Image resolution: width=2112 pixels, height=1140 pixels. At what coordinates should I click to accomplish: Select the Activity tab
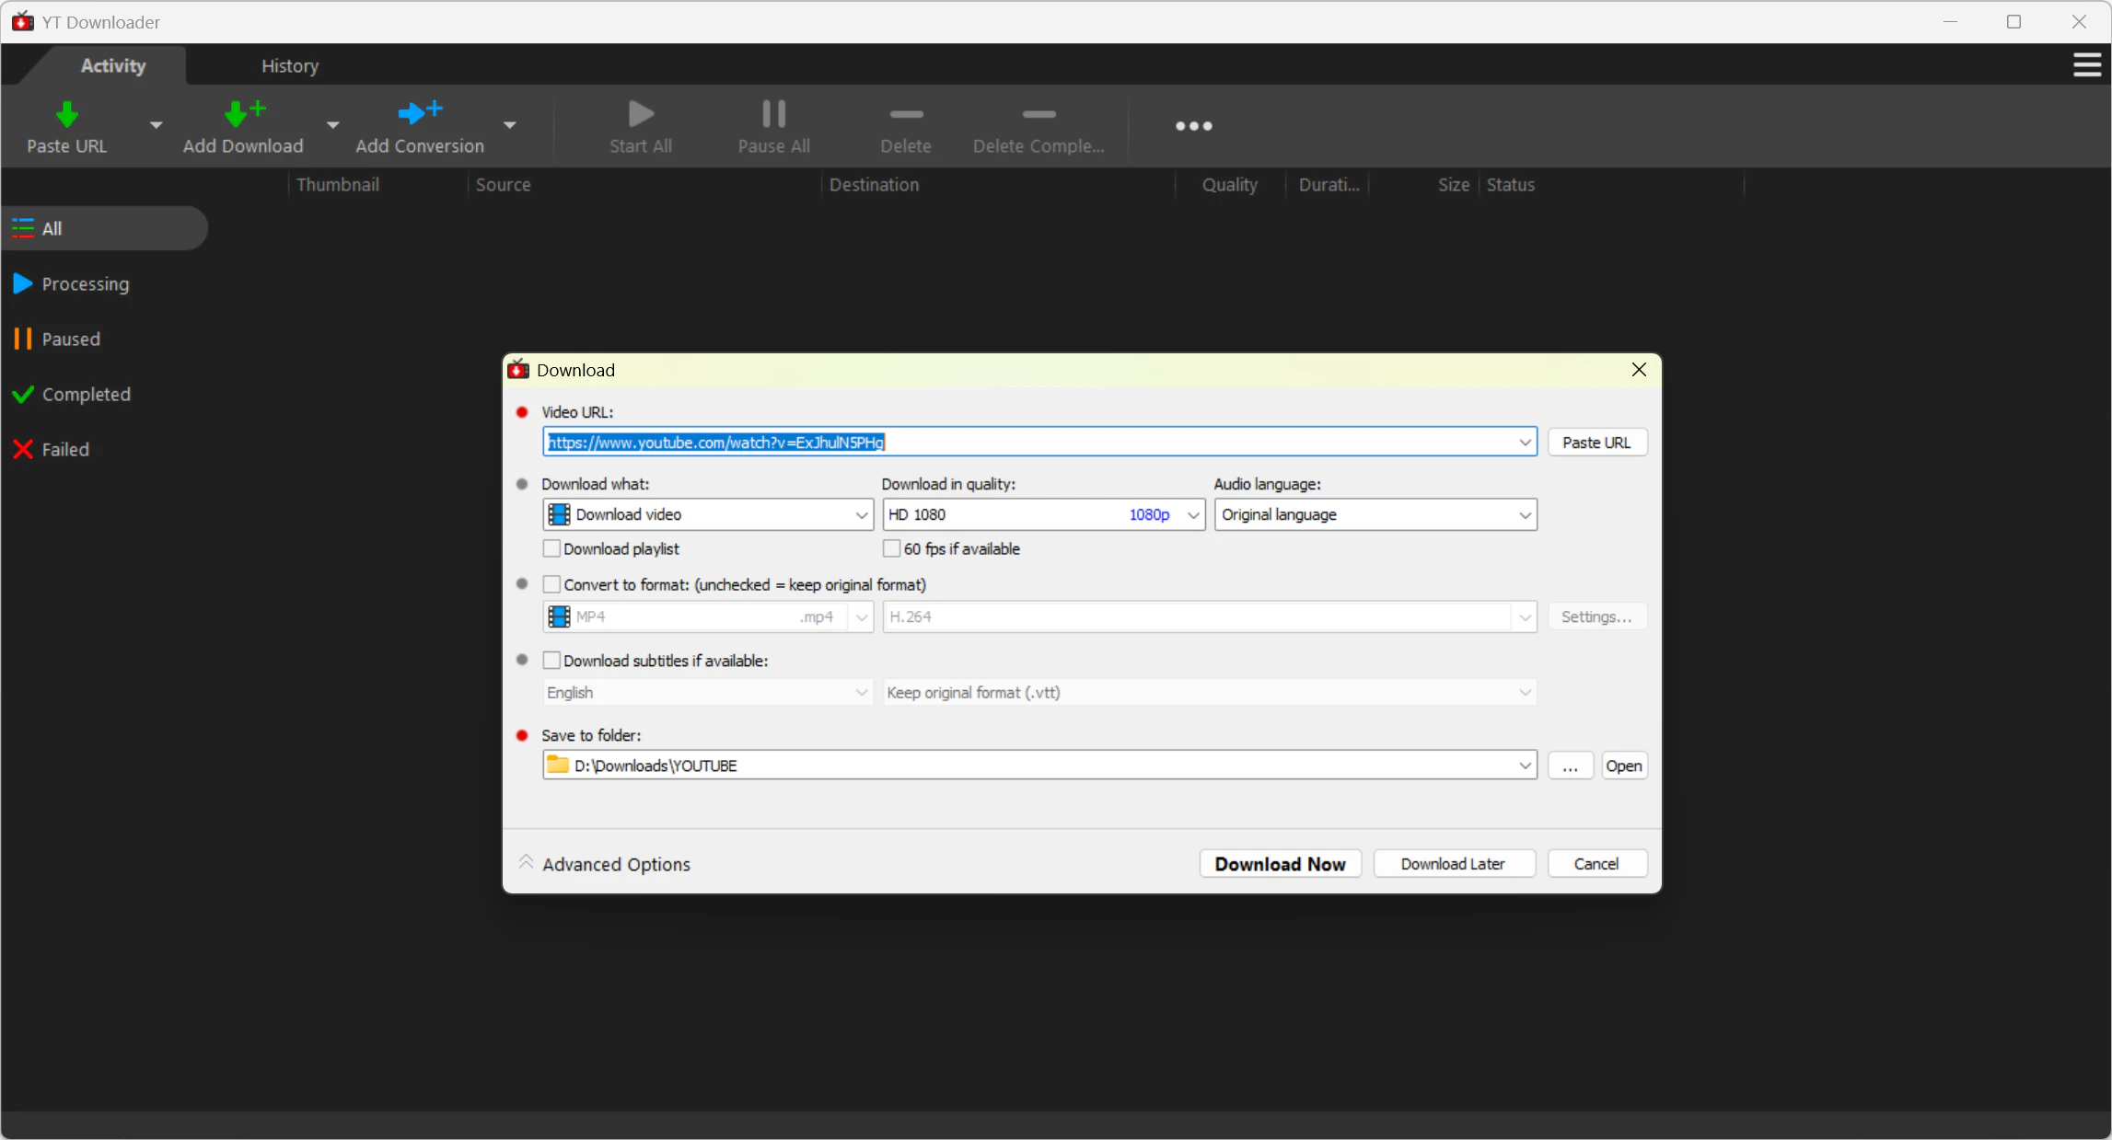coord(112,66)
